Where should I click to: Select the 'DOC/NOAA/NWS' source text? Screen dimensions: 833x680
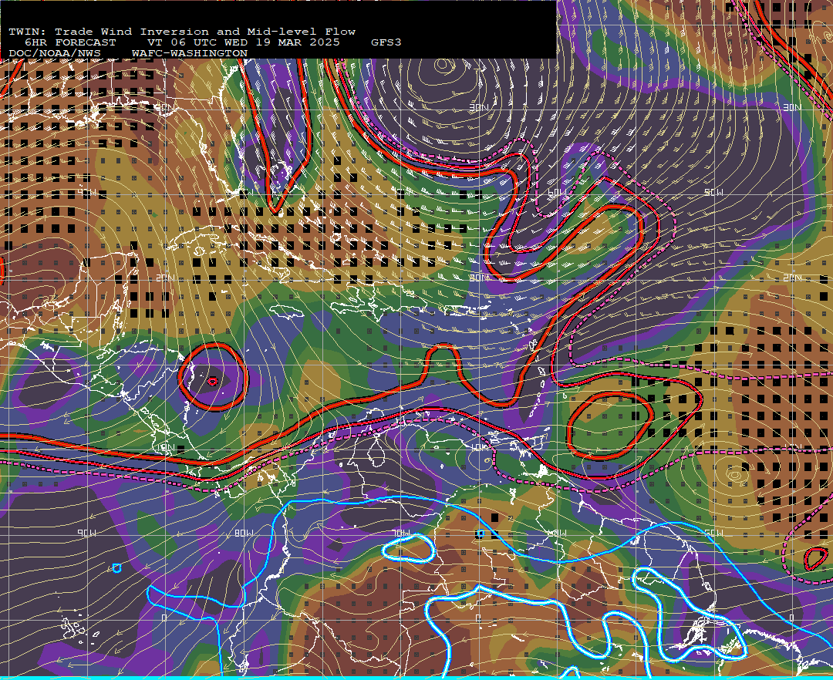tap(54, 54)
